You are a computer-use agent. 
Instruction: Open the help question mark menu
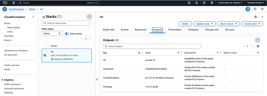pyautogui.click(x=204, y=3)
